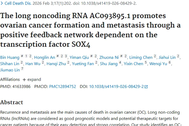Viewport: 189px width, 126px height.
Task: Open the DOI link 10.1038/s41419-026-08429-2
Action: pos(116,86)
